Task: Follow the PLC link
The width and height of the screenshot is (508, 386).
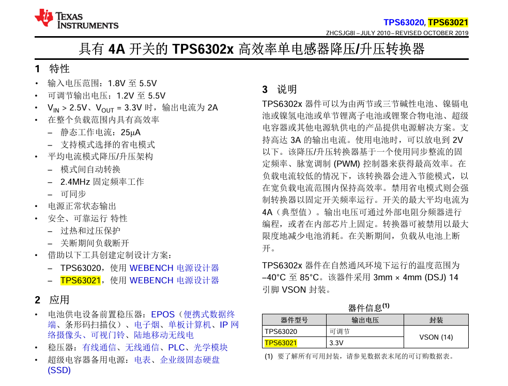Action: coord(176,347)
